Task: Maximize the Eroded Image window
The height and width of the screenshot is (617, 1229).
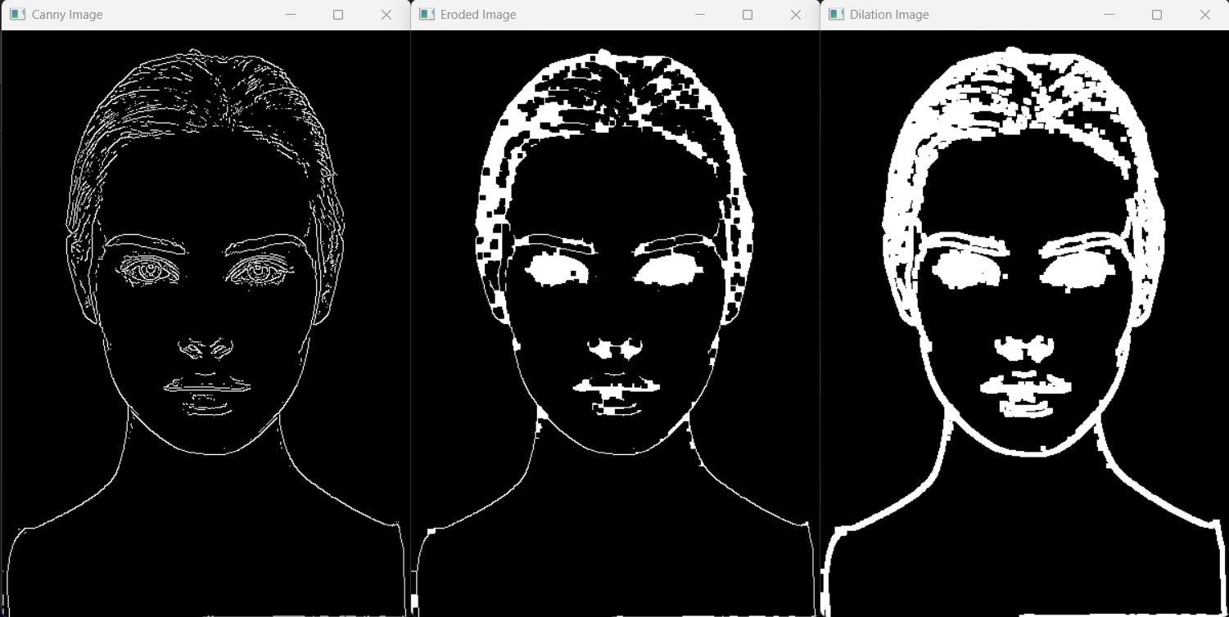Action: coord(748,15)
